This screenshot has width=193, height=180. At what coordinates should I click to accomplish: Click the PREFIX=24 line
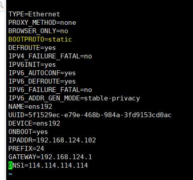tap(26, 149)
